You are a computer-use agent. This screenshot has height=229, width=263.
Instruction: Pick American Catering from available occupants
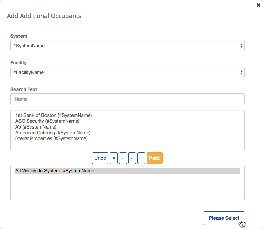pos(53,133)
